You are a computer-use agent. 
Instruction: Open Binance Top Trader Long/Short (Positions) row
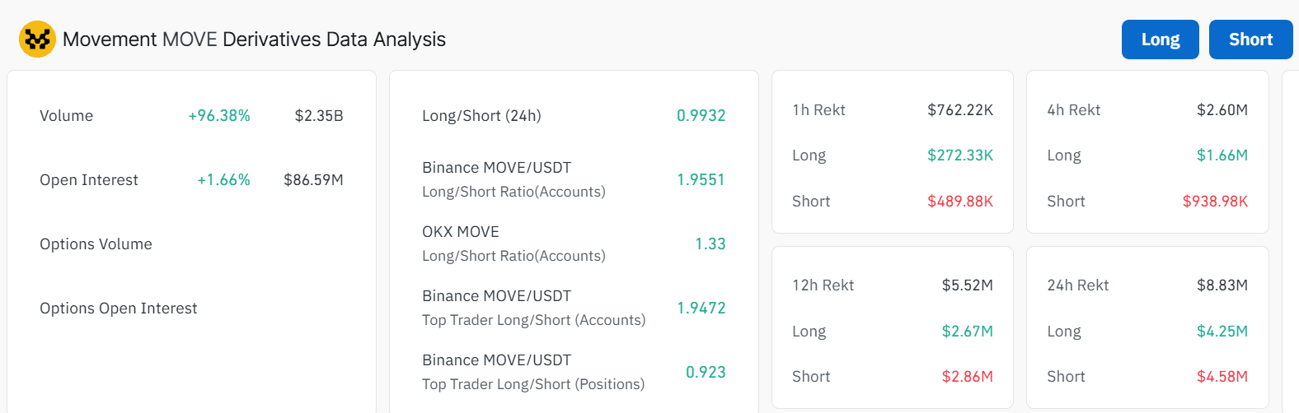tap(574, 372)
